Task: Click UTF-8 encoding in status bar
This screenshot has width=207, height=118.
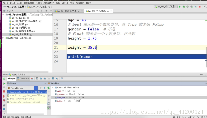Action: [x=191, y=117]
